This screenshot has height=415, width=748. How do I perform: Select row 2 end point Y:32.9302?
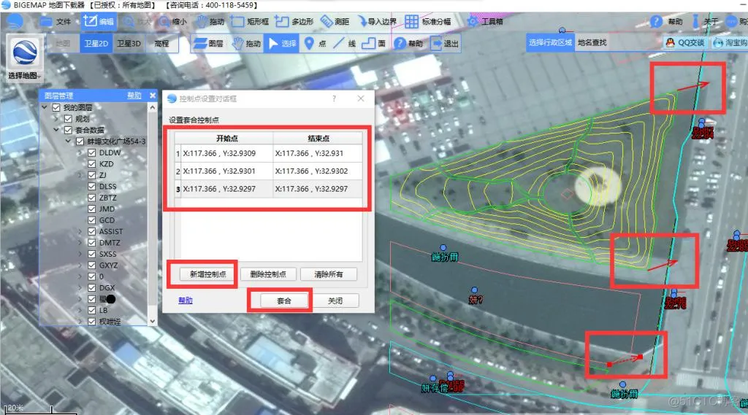click(318, 171)
